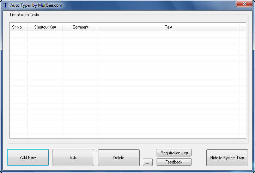This screenshot has height=173, width=255.
Task: Delete the selected auto text entry
Action: [119, 158]
